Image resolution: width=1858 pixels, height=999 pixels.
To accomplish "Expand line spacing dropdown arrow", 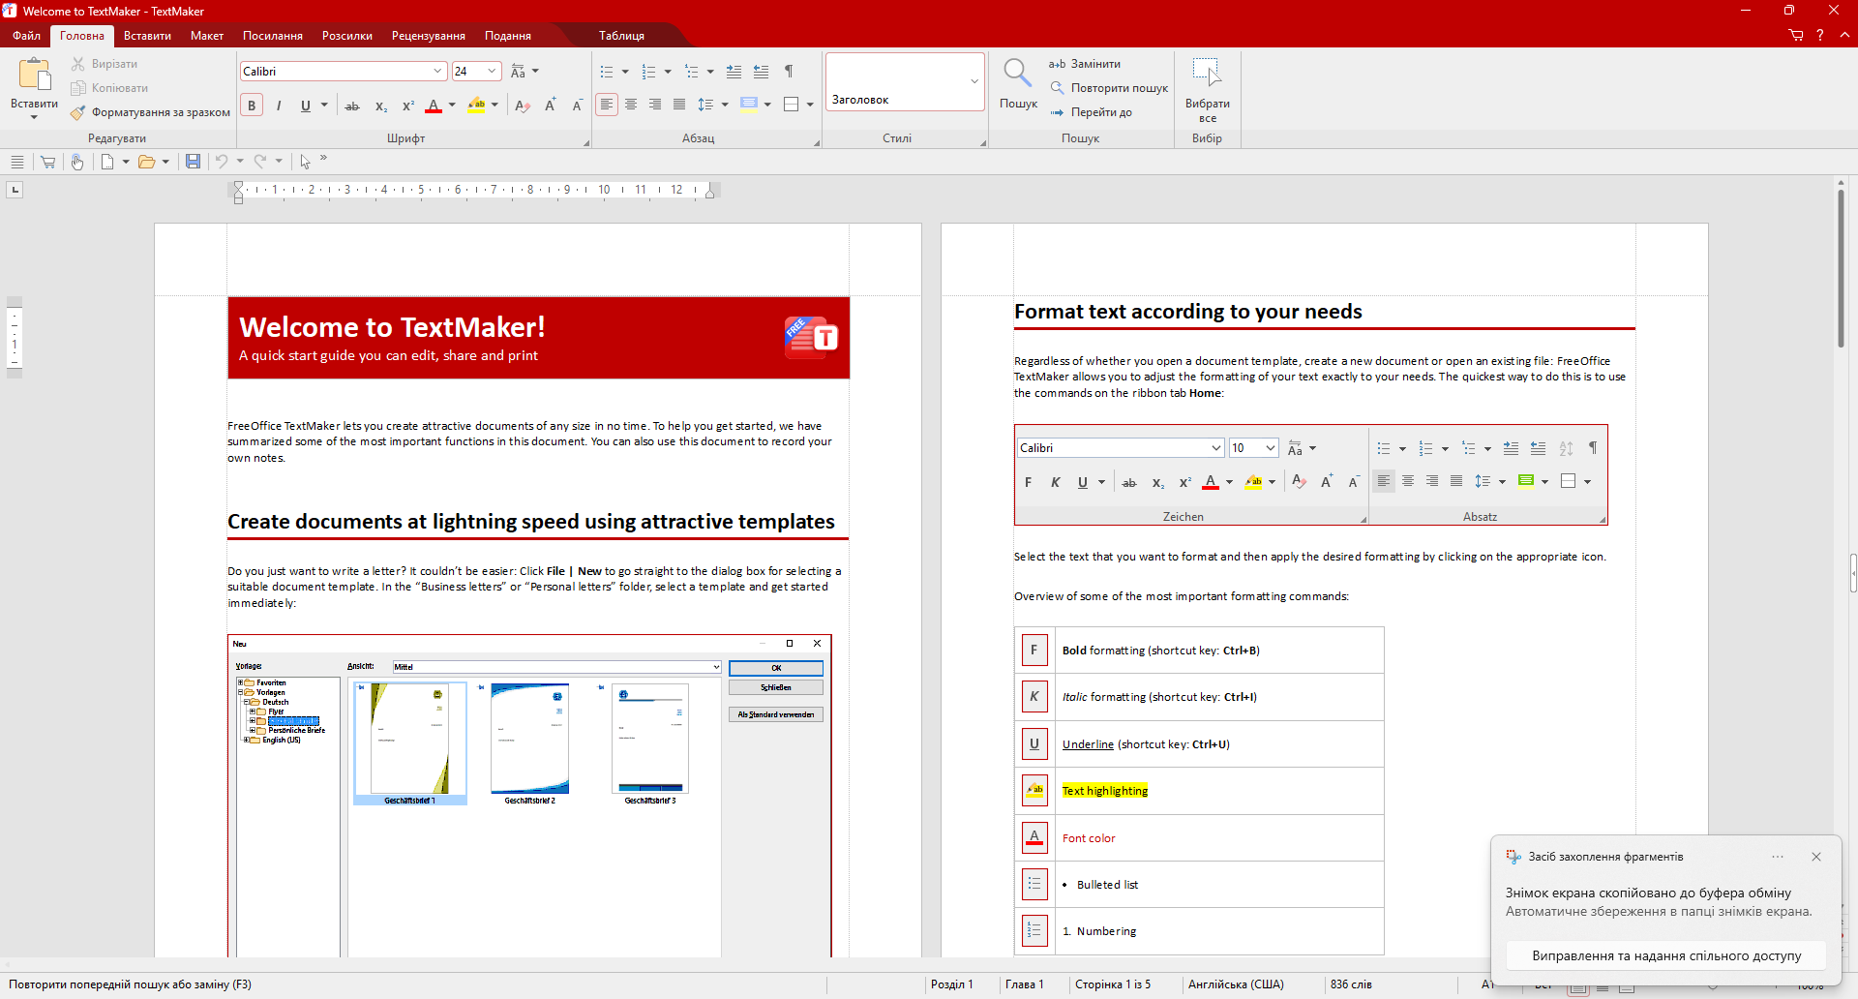I will (725, 105).
